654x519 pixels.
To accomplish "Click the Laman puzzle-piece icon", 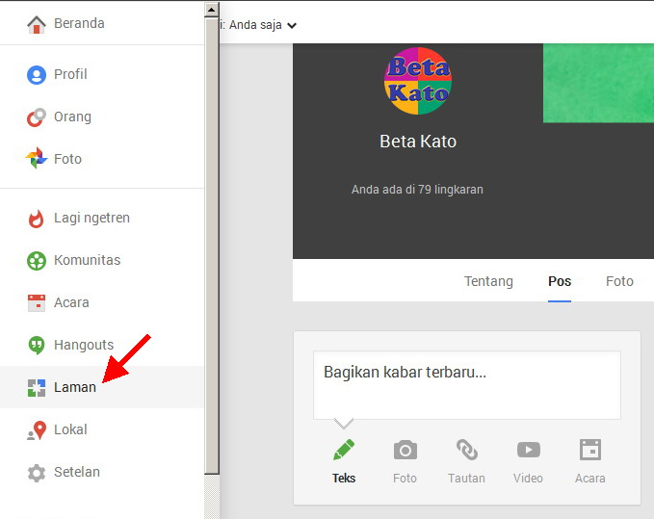I will [37, 388].
